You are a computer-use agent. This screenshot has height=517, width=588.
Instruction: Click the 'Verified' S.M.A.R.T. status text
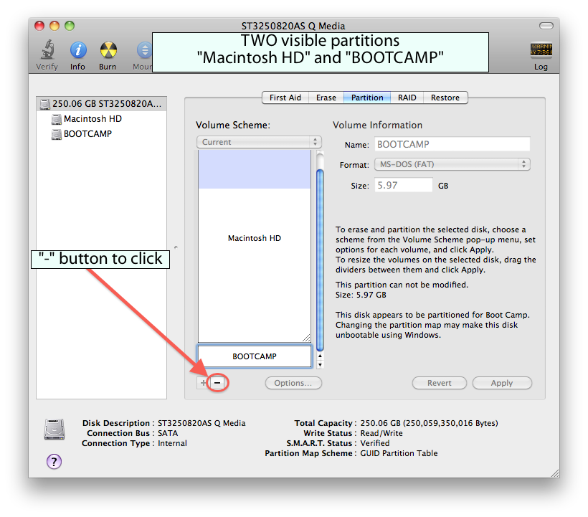374,443
